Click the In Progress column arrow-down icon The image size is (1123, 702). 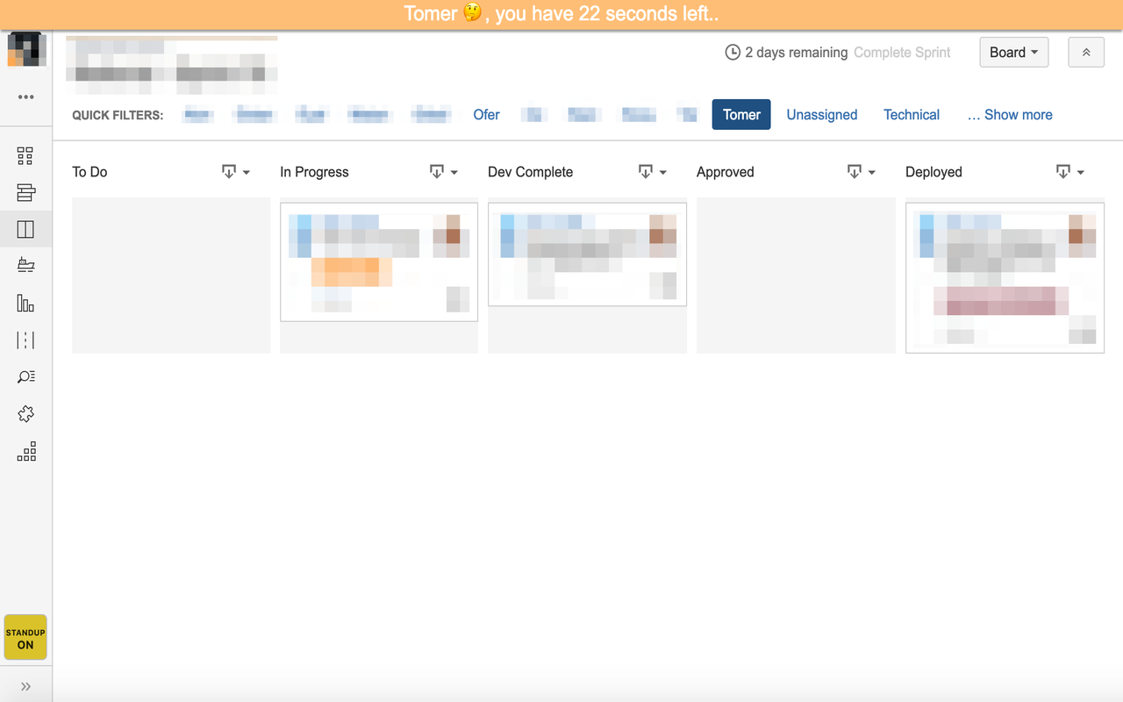(437, 172)
